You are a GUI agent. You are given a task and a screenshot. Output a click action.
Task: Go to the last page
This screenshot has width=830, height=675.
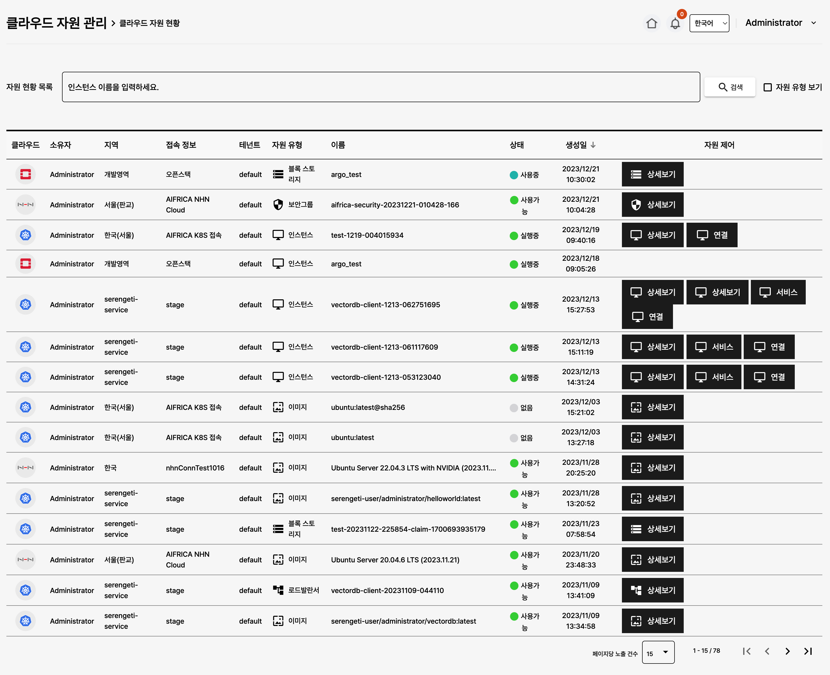point(808,651)
